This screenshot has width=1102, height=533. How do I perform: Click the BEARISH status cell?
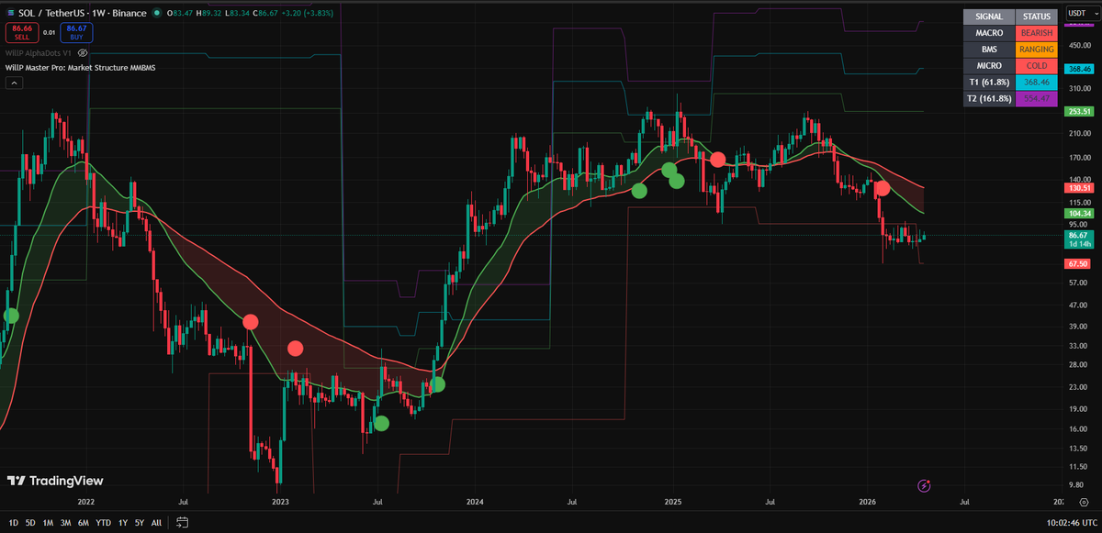pyautogui.click(x=1035, y=33)
